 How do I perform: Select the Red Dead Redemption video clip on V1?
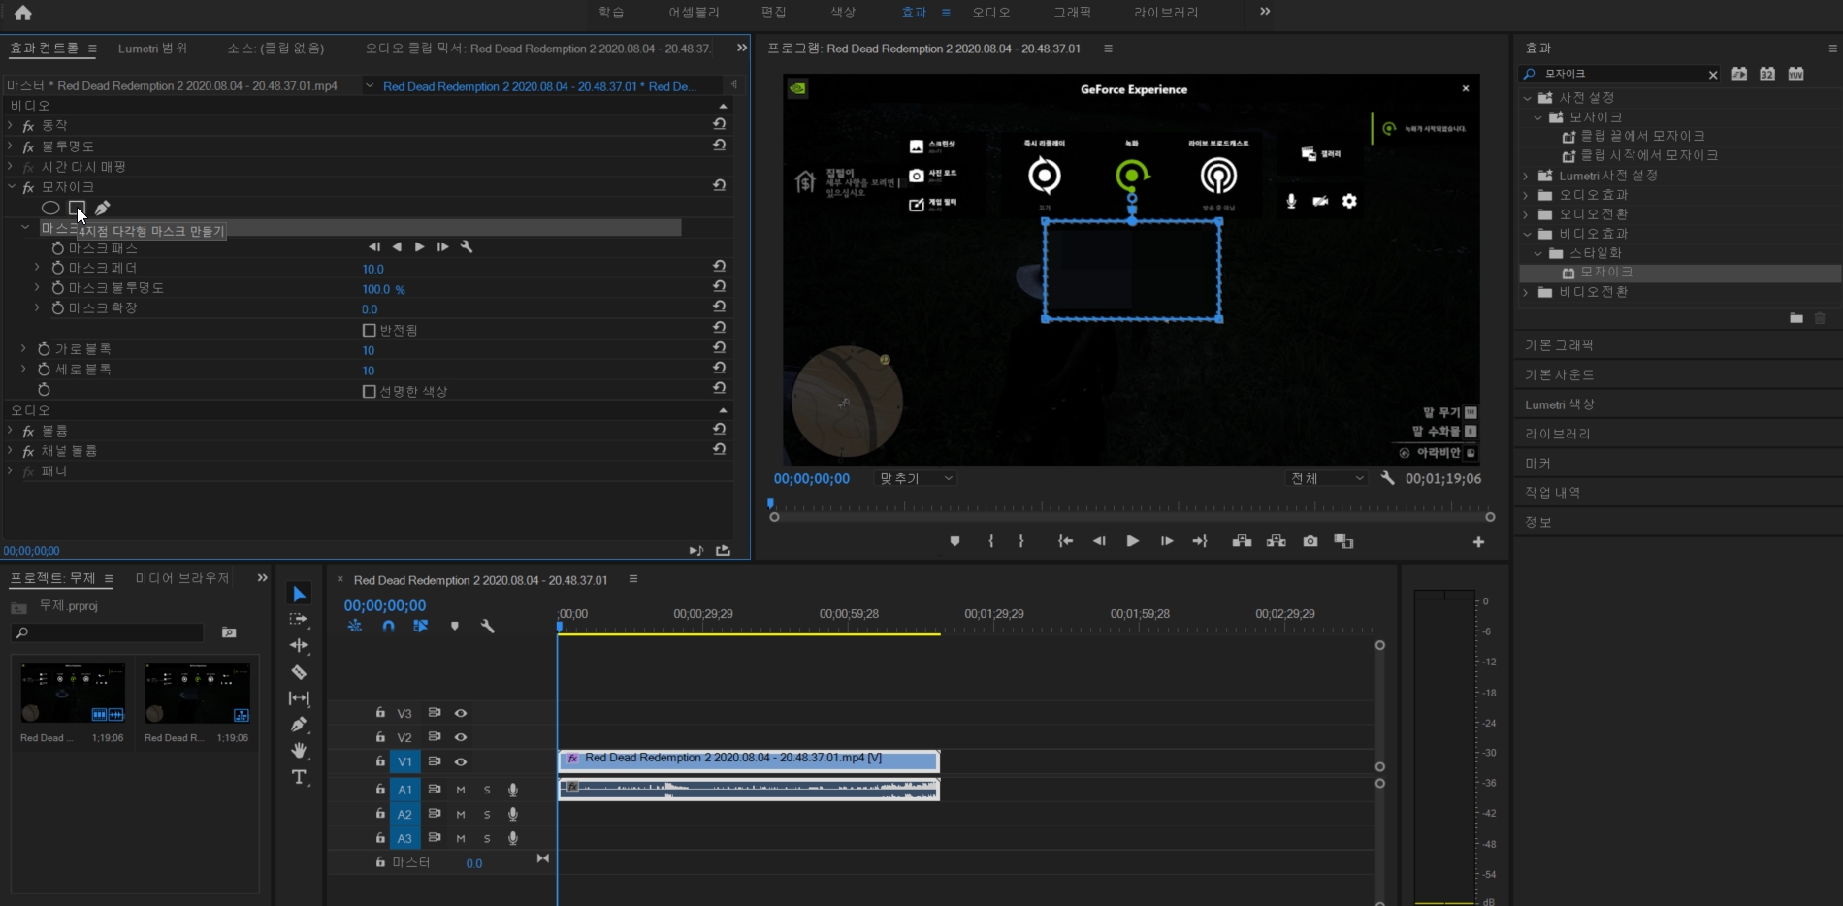click(748, 760)
